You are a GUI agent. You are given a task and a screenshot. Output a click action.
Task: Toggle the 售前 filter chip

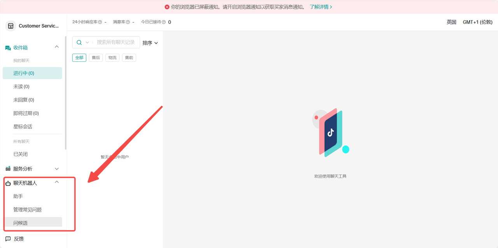[x=129, y=57]
